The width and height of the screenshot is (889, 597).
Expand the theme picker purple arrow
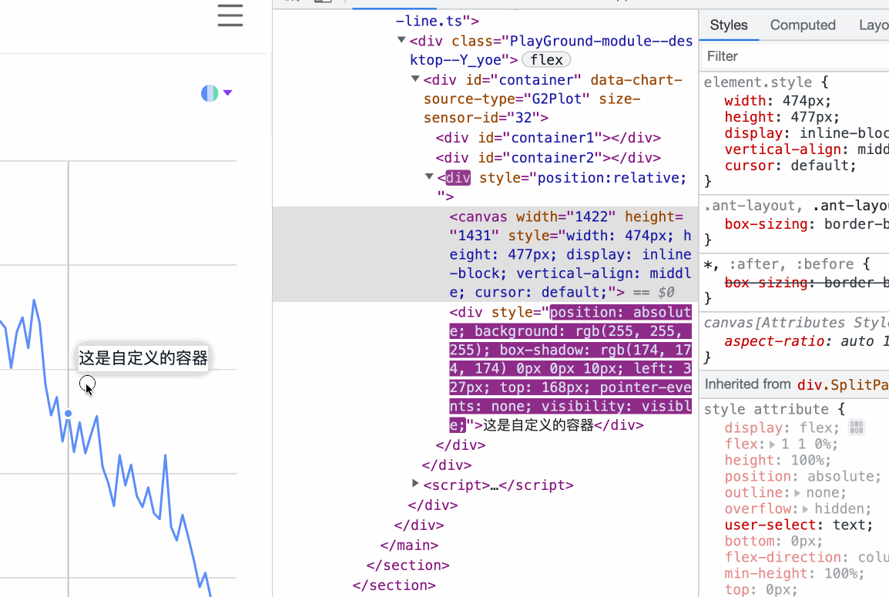pyautogui.click(x=227, y=92)
